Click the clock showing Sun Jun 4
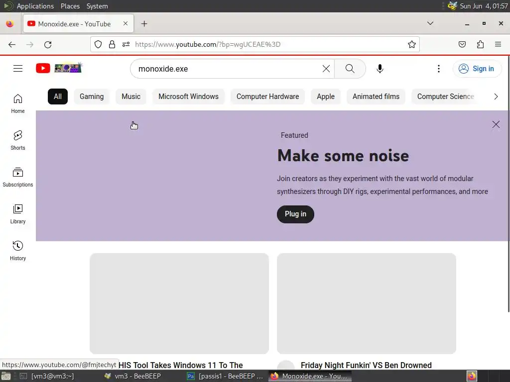Viewport: 510px width, 382px height. click(x=484, y=6)
